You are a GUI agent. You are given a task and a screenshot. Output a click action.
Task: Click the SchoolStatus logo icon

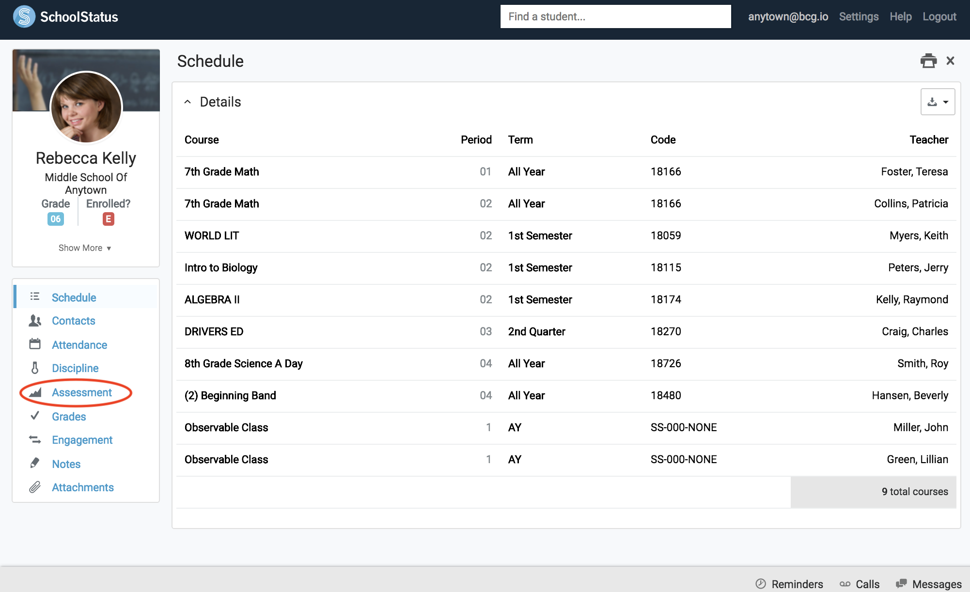tap(24, 17)
